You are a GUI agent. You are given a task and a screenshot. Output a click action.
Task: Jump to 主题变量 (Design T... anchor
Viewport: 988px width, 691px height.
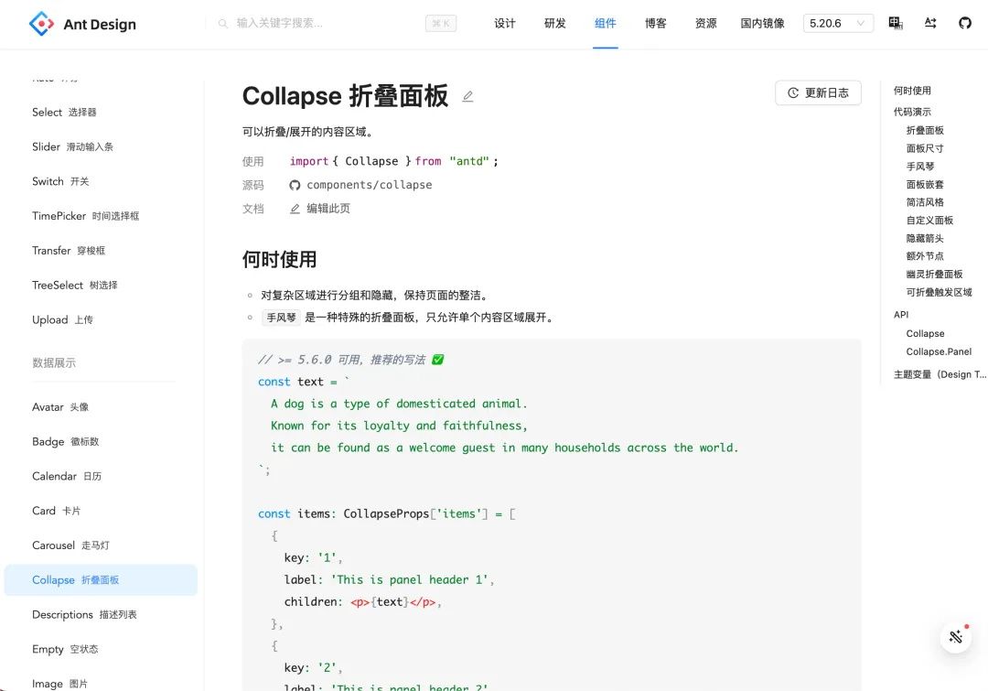pos(940,374)
